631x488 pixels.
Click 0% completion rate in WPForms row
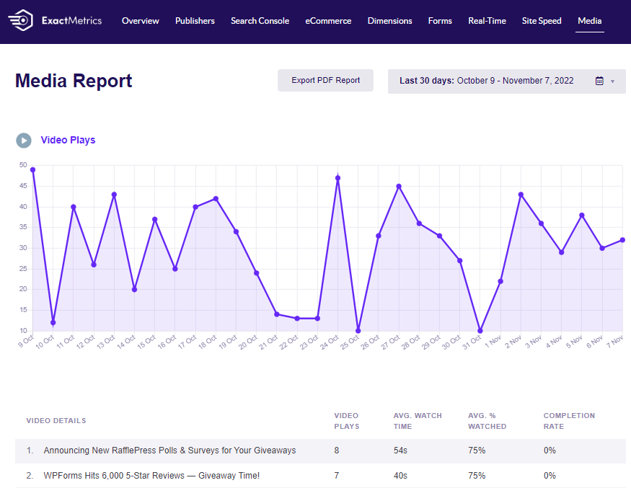pos(550,476)
